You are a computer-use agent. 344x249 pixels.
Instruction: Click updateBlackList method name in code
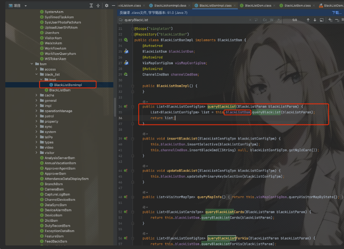pos(182,170)
